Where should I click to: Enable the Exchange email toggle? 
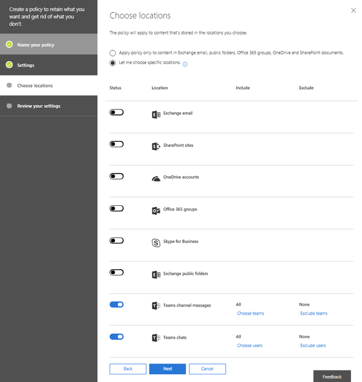[x=117, y=112]
